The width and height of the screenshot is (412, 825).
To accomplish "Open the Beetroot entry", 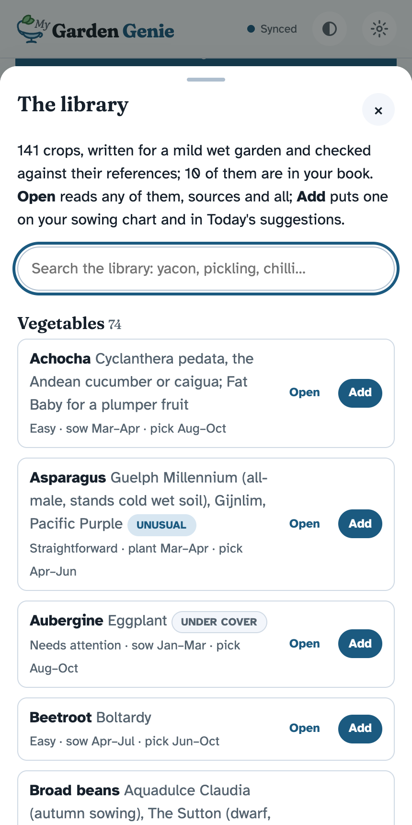I will pyautogui.click(x=305, y=729).
